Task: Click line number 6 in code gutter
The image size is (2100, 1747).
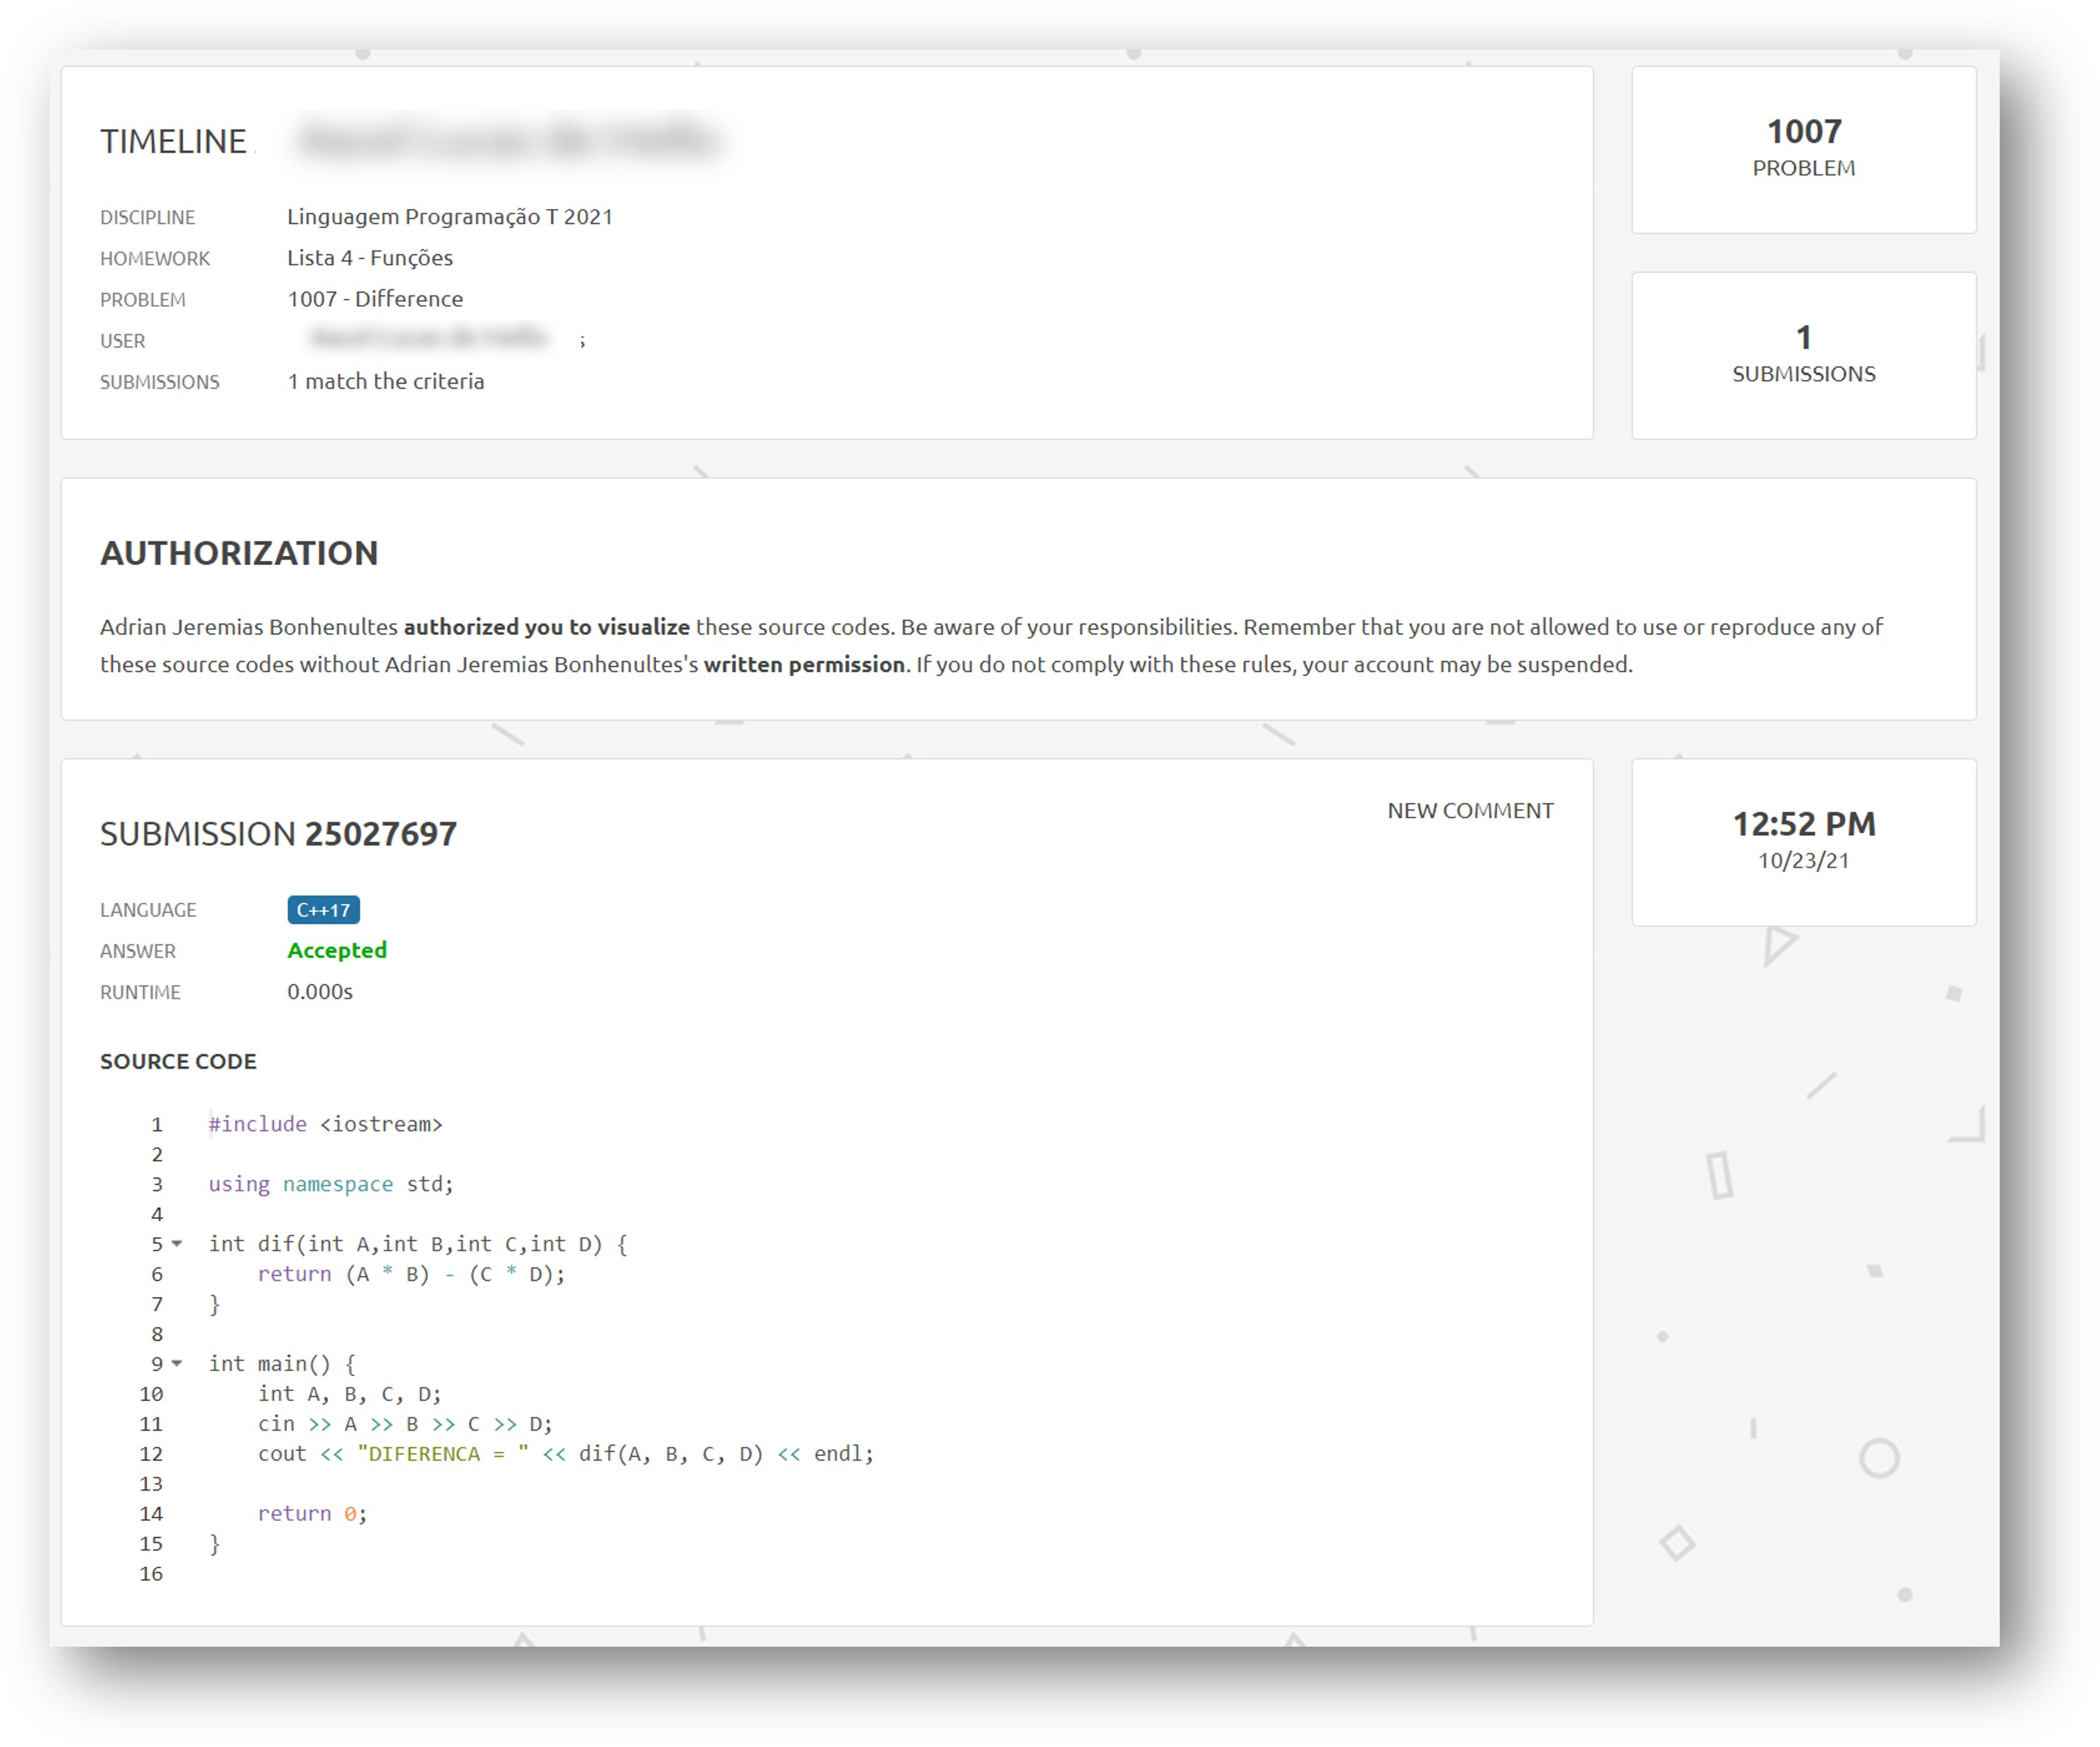Action: (156, 1274)
